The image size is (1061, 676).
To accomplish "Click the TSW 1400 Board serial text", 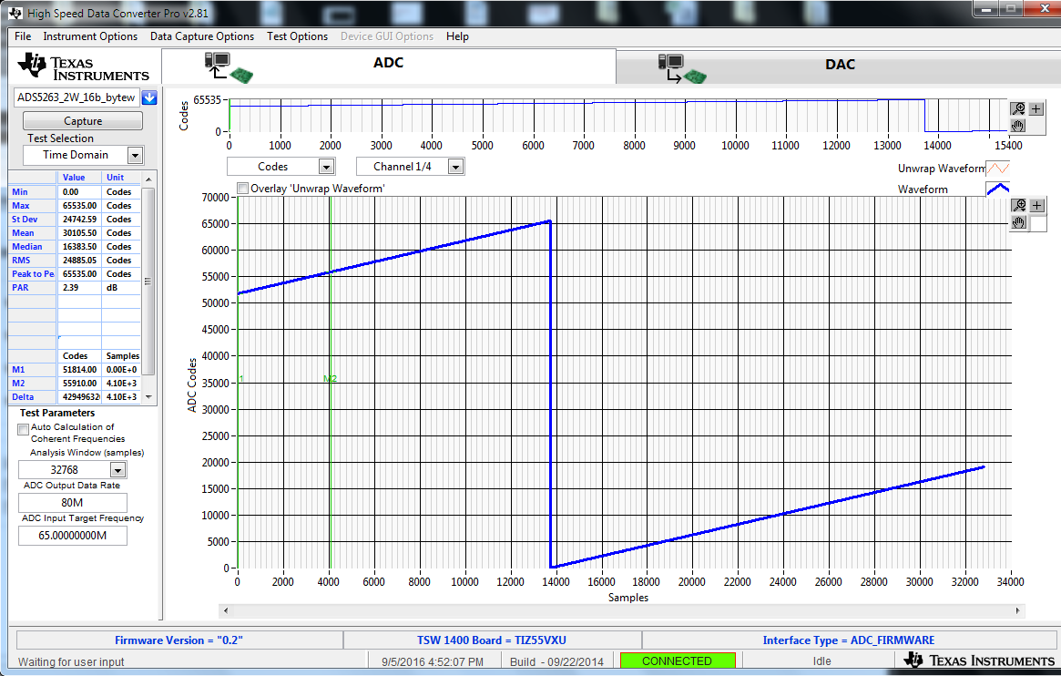I will coord(491,640).
